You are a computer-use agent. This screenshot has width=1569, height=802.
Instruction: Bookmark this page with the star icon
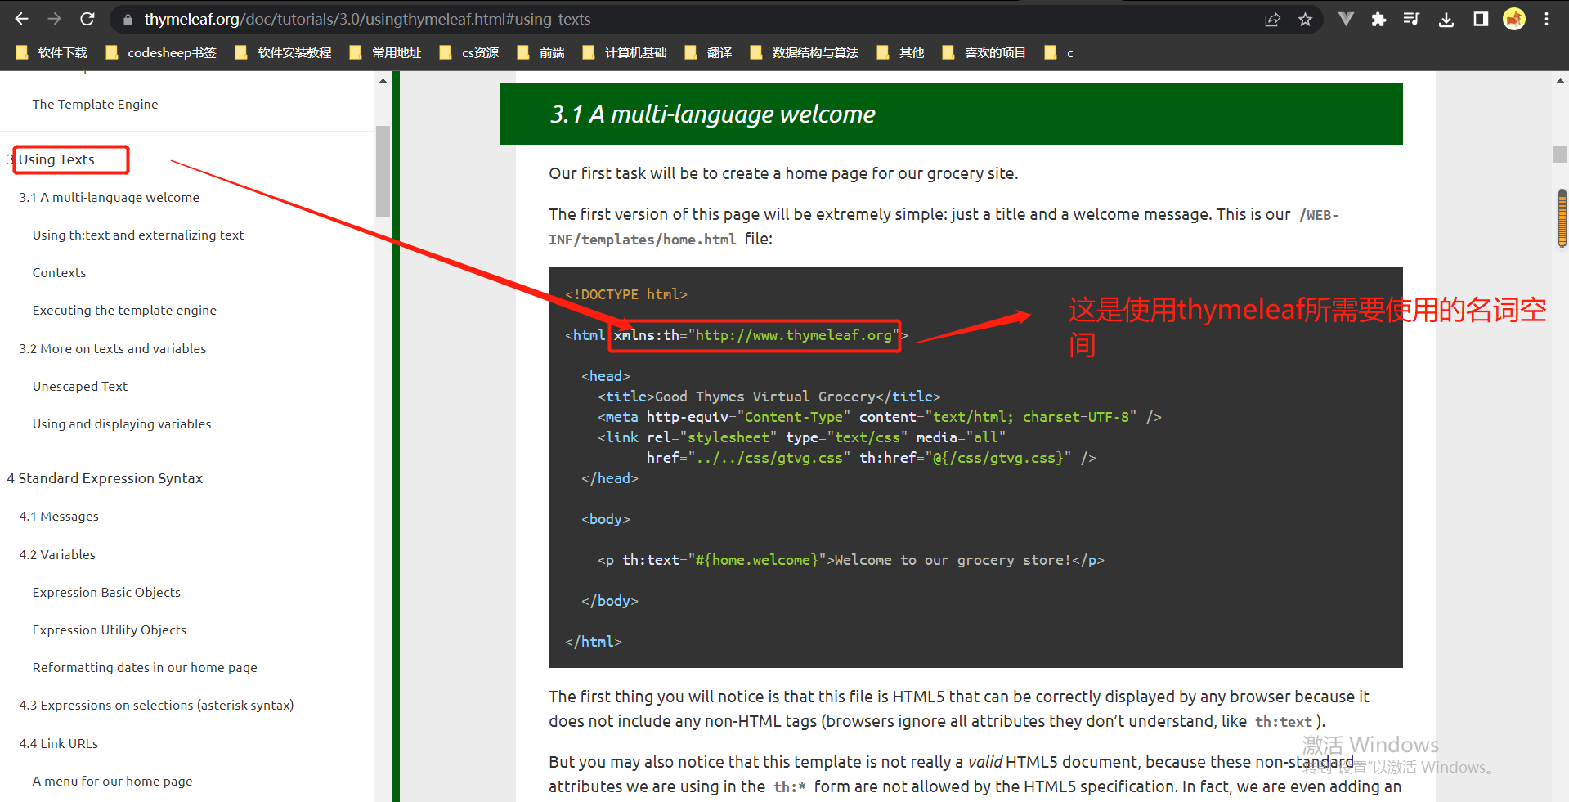click(x=1305, y=20)
